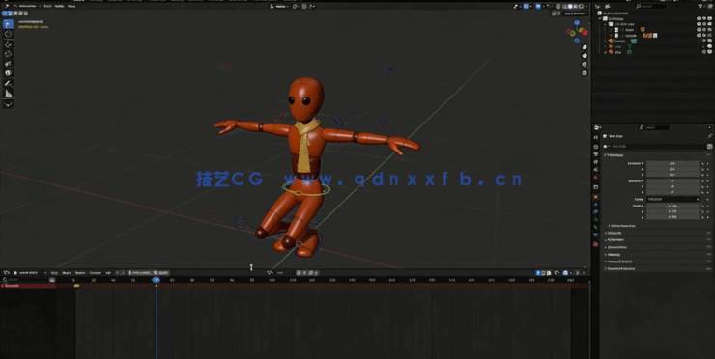This screenshot has height=359, width=715.
Task: Open the overlays options dropdown arrow
Action: click(544, 7)
